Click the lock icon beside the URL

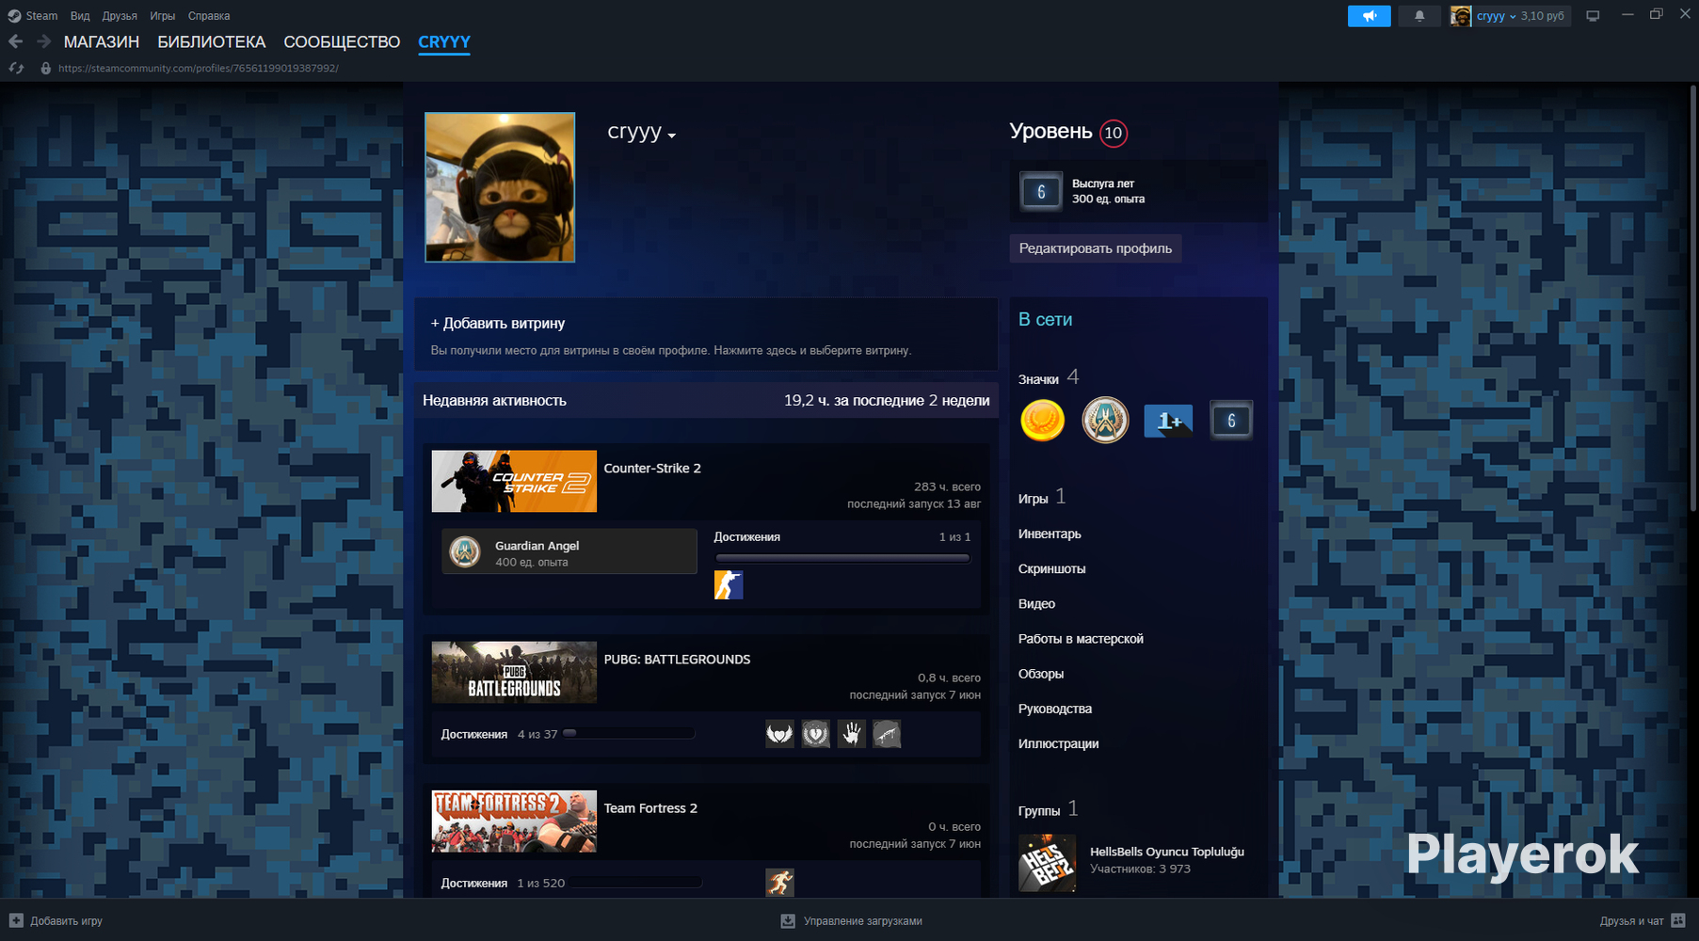pos(45,69)
